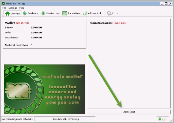Click the Balance value 0.00 MINT
Viewport: 174px width, 123px height.
coord(36,27)
